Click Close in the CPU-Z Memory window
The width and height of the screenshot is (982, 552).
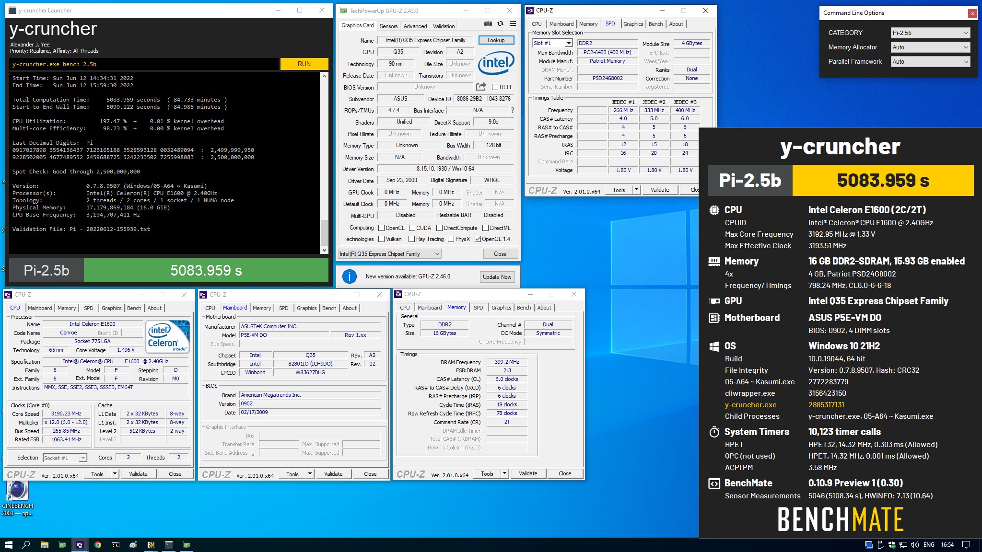point(565,473)
